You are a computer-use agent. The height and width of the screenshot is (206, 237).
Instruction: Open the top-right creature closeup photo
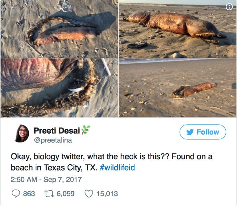(177, 29)
